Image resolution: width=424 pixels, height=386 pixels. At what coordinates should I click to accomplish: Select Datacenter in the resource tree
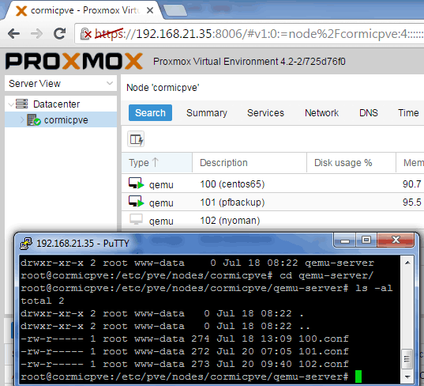56,104
